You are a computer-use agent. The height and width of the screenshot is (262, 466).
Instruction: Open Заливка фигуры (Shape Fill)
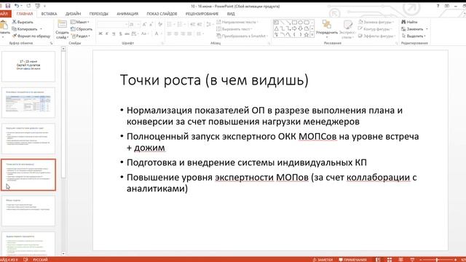pyautogui.click(x=376, y=22)
